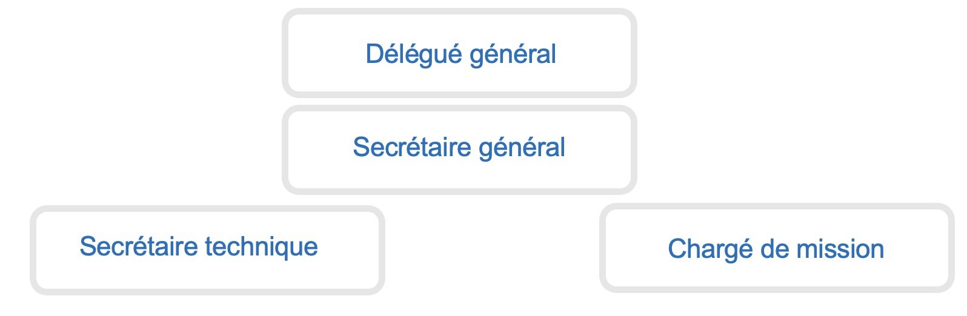The image size is (967, 316).
Task: Navigate to the Secrétaire technique page
Action: coord(199,246)
